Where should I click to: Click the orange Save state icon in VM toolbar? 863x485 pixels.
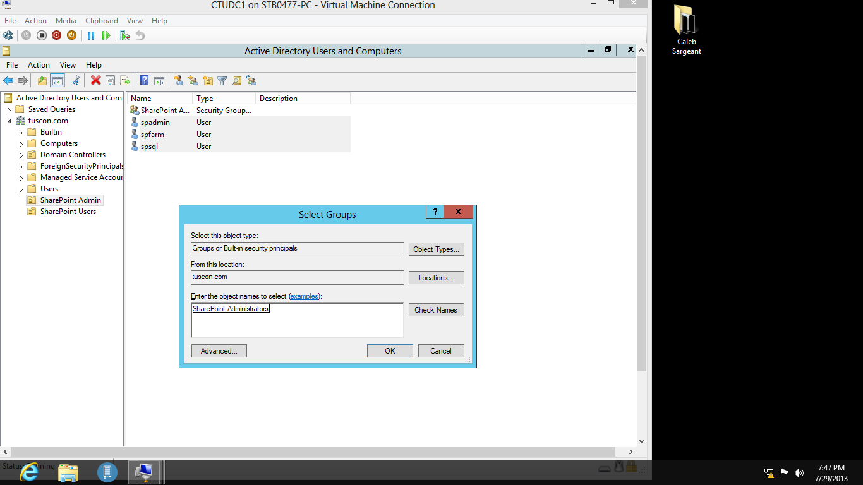[x=72, y=35]
